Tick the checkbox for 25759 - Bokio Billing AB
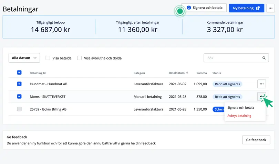This screenshot has height=164, width=279. tap(19, 109)
